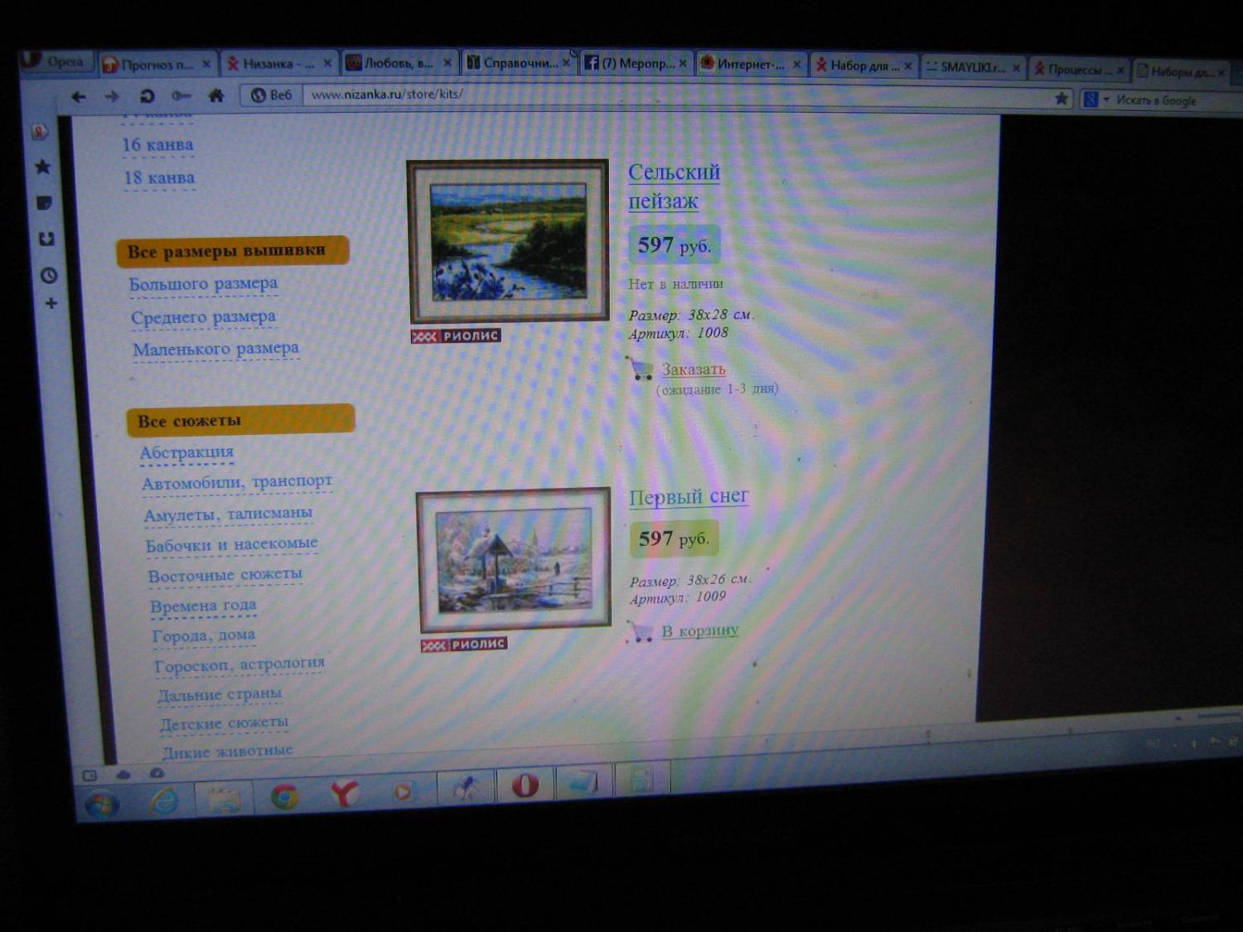Select the Все сюжеты category header
1243x932 pixels.
239,421
